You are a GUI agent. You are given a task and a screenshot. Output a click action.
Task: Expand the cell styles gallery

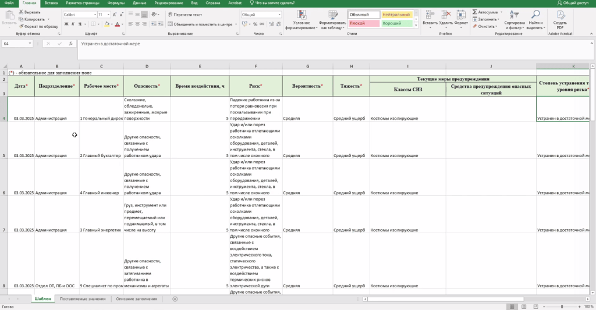[416, 26]
